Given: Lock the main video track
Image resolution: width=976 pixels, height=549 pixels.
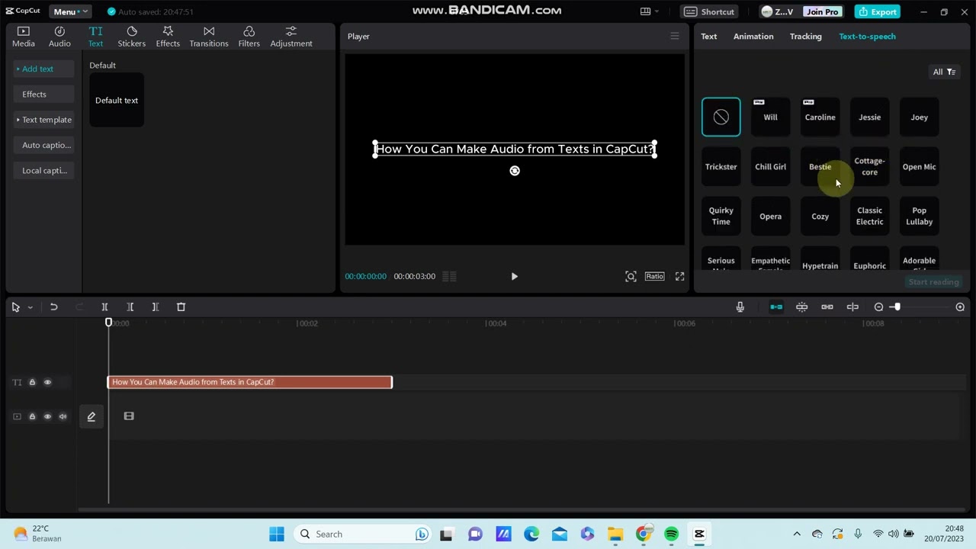Looking at the screenshot, I should (x=32, y=416).
